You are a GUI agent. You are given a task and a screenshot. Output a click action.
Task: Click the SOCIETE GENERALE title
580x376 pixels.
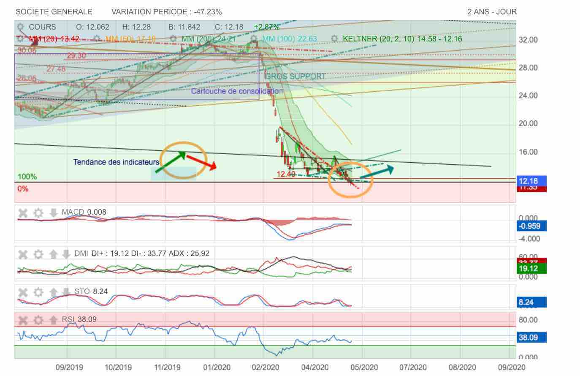click(54, 12)
